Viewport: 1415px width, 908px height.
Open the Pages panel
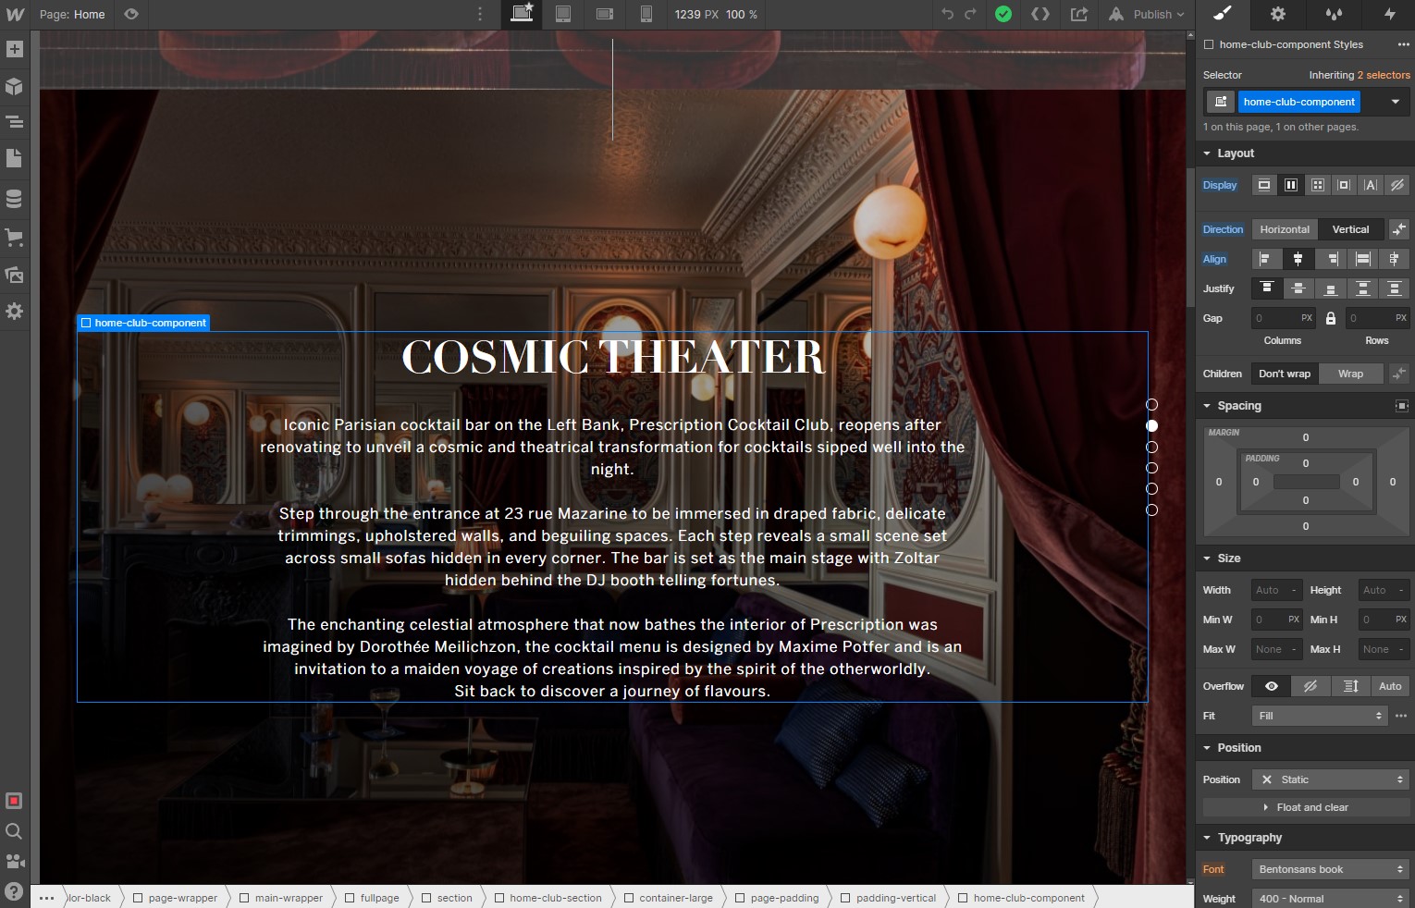14,159
